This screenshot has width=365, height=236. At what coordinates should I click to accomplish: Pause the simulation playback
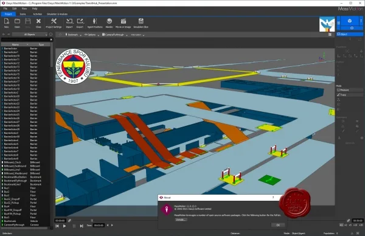[74, 226]
